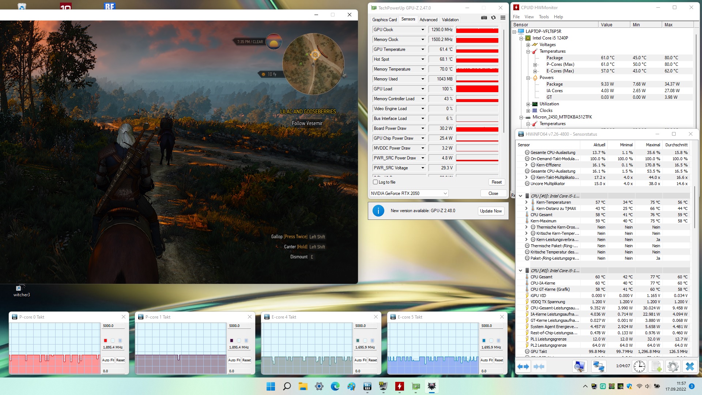
Task: Click HWiNFO network computers icon
Action: coord(599,366)
